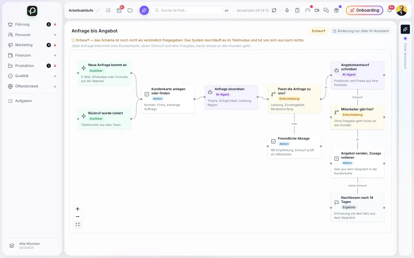Expand the Finanzen sidebar section
This screenshot has height=258, width=414.
point(32,55)
